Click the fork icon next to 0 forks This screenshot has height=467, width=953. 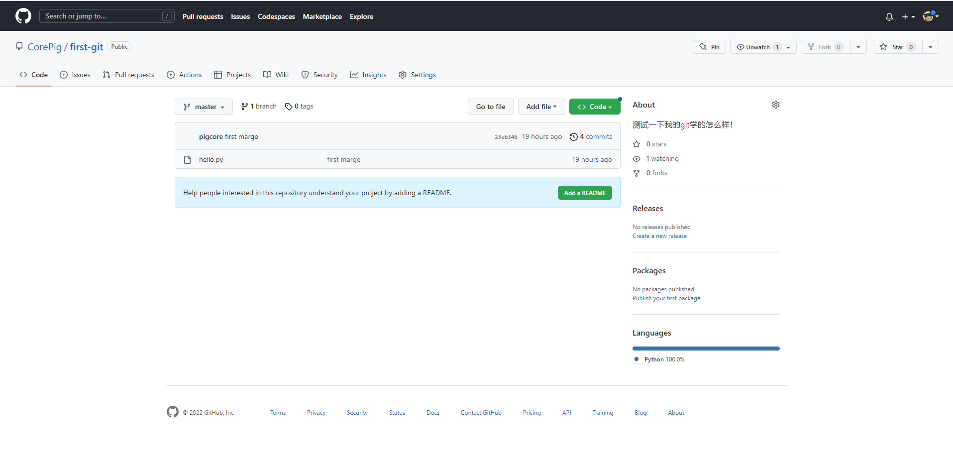point(636,173)
